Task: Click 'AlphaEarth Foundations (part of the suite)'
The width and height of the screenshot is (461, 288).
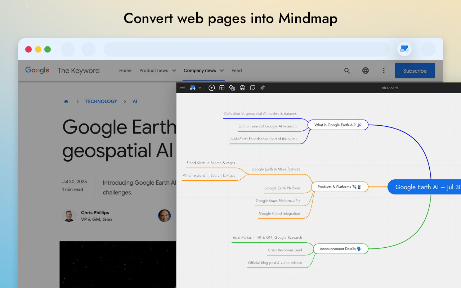Action: click(264, 139)
